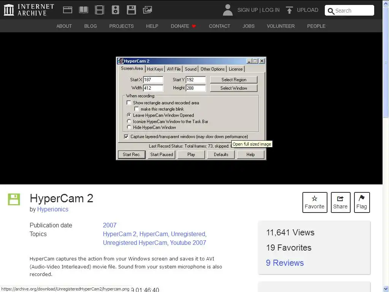Click the Defaults button
Viewport: 389px width, 292px height.
pyautogui.click(x=221, y=154)
